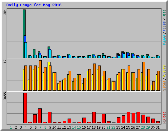Image resolution: width=168 pixels, height=131 pixels.
Task: Click the red KBytes bar for day 18
Action: click(x=94, y=118)
